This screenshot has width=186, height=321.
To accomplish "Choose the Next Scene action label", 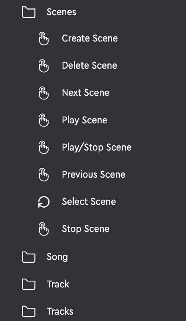I will pos(85,93).
